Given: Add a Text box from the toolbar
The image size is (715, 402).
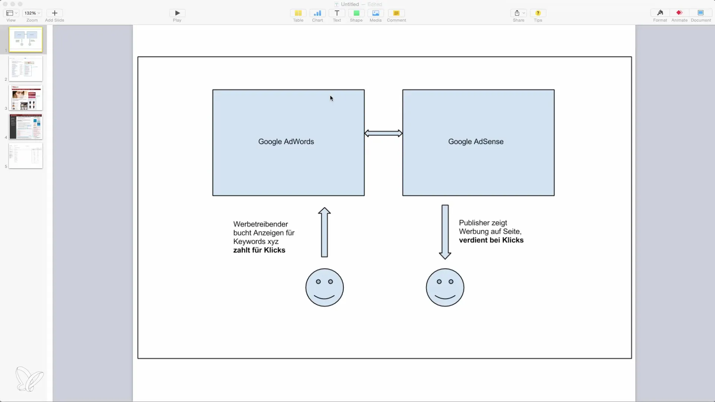Looking at the screenshot, I should point(337,13).
